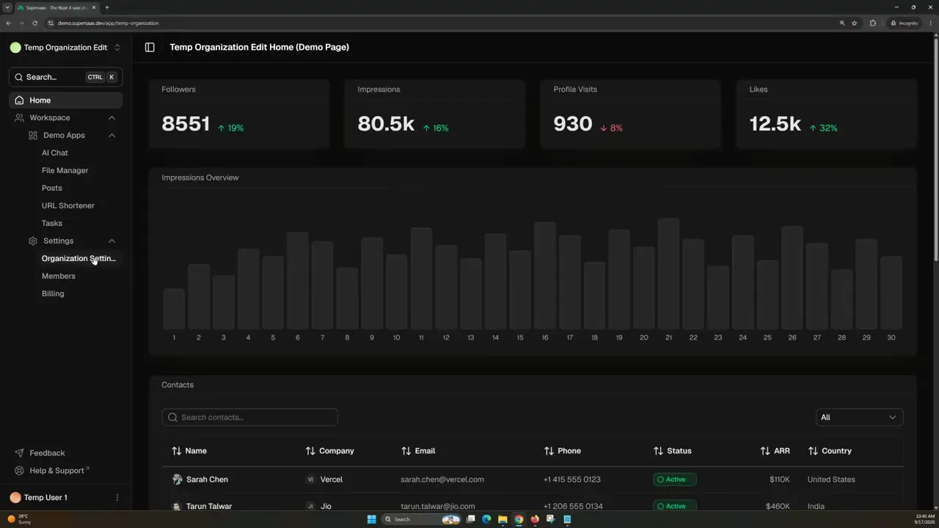Open the Feedback link

(x=47, y=453)
